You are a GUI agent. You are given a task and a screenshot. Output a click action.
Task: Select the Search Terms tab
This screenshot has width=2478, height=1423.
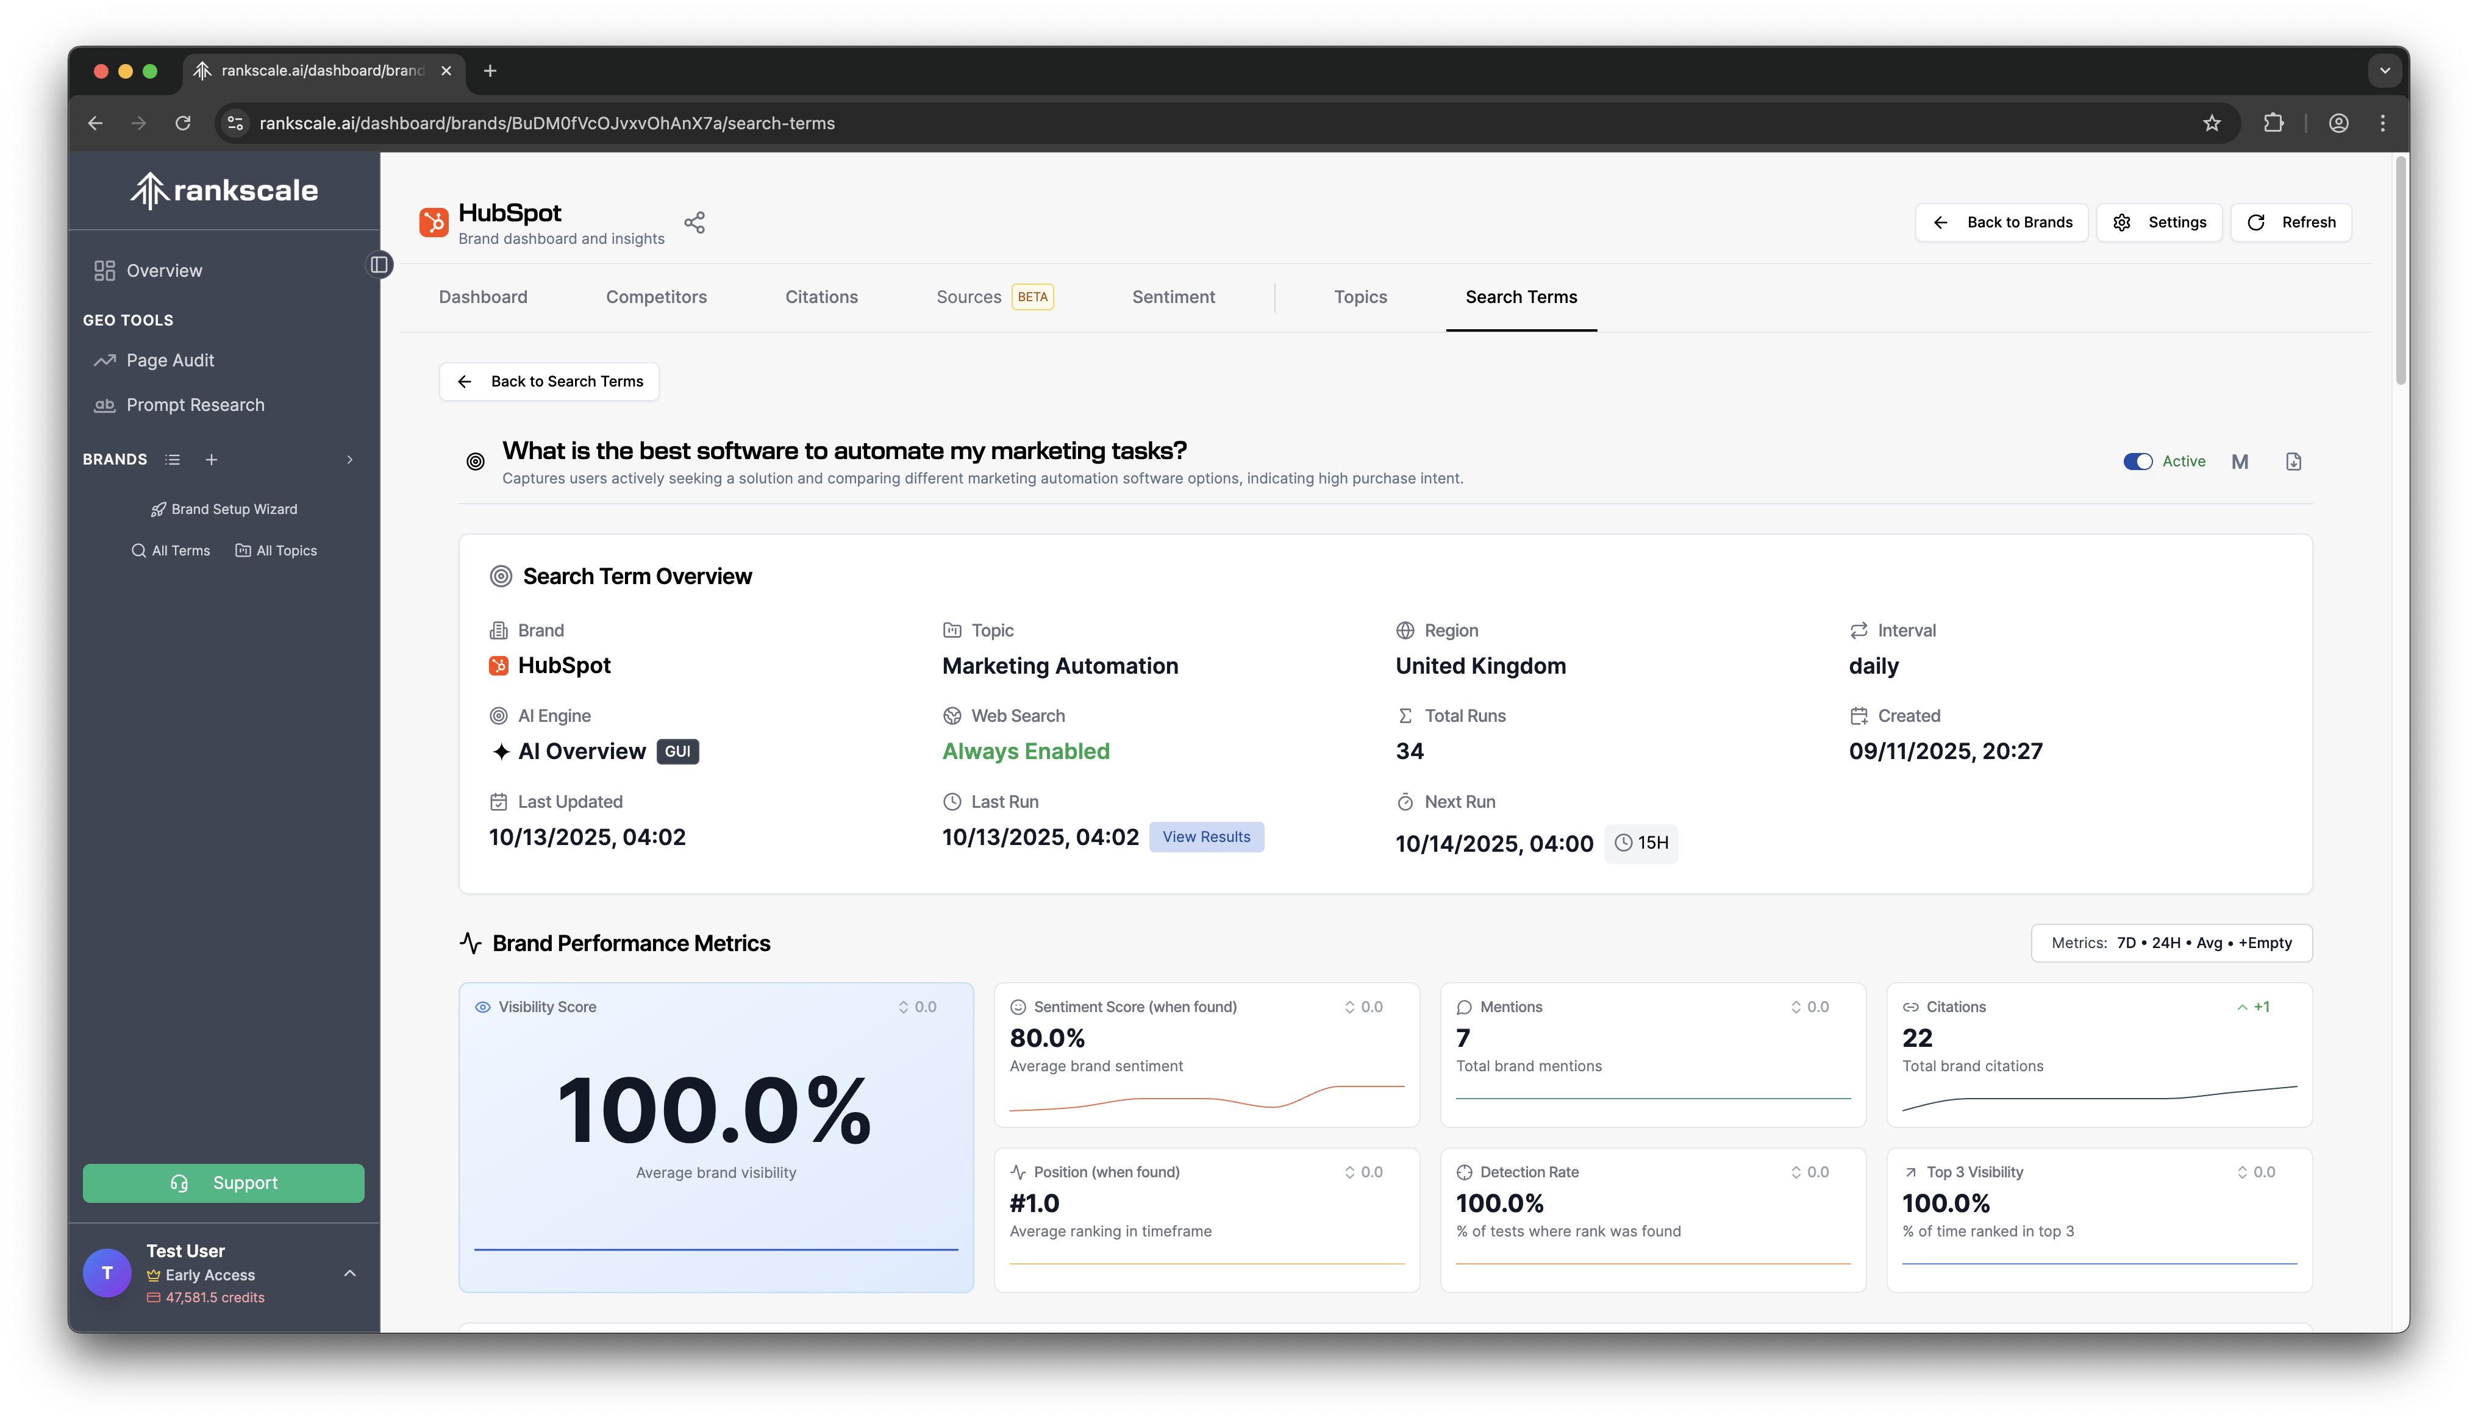tap(1521, 297)
